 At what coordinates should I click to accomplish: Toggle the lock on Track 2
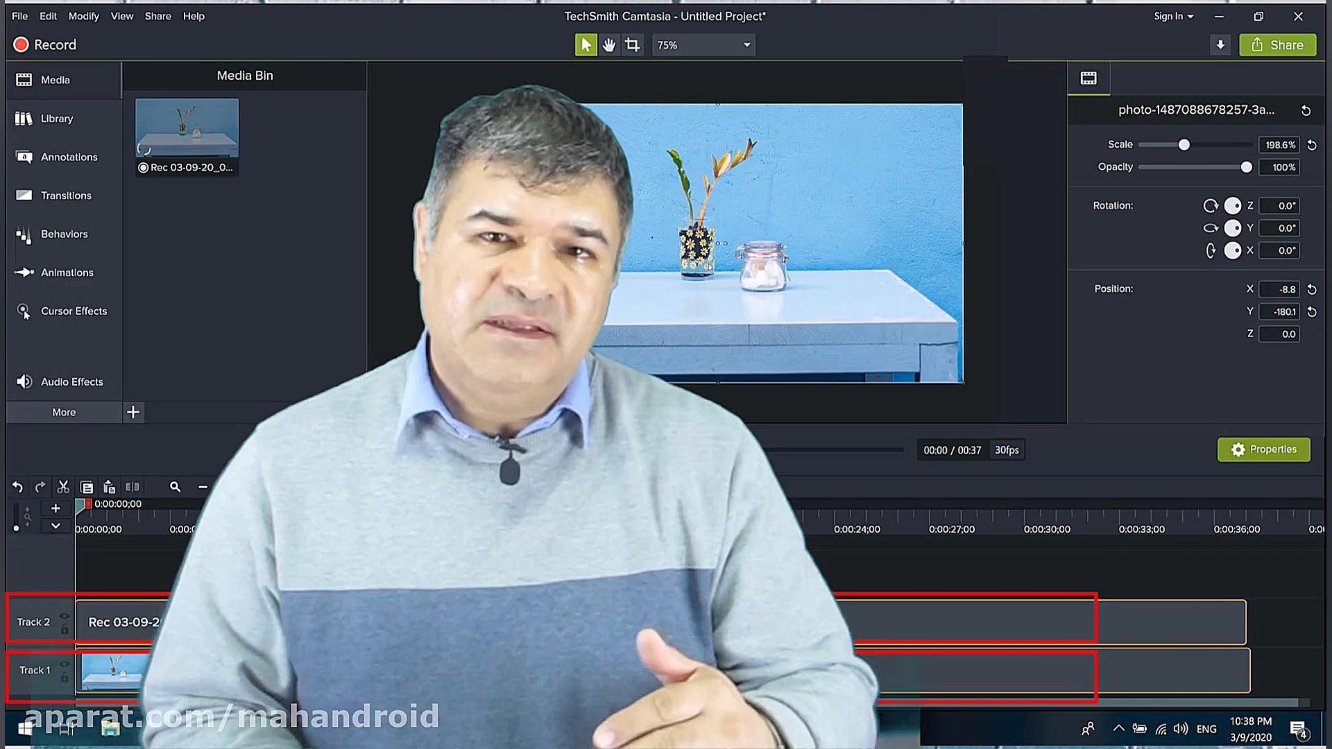click(65, 630)
